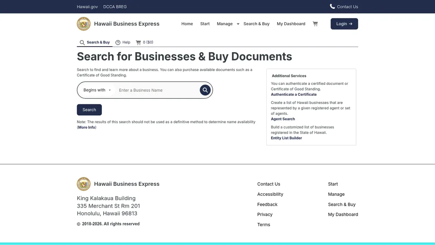
Task: Click the Search & Buy magnifier tab icon
Action: tap(82, 43)
